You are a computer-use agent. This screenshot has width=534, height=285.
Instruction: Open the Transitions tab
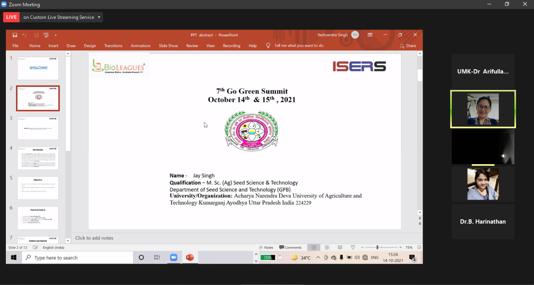[113, 46]
